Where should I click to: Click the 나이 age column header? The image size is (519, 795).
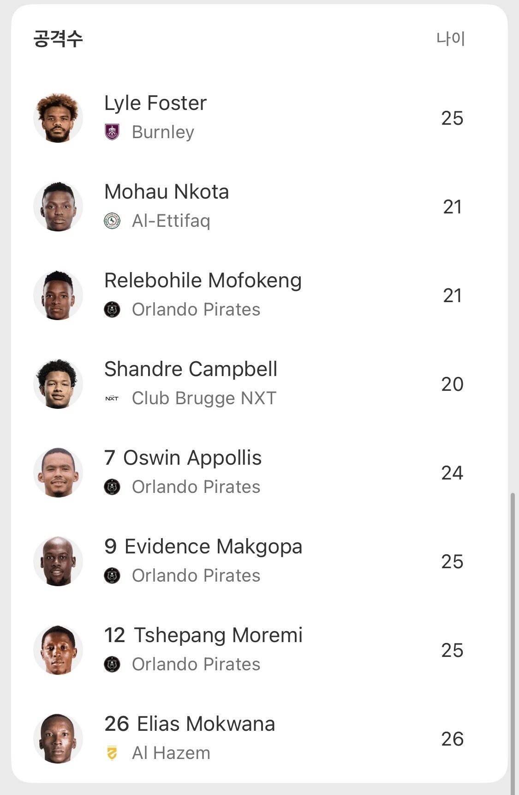click(x=451, y=38)
